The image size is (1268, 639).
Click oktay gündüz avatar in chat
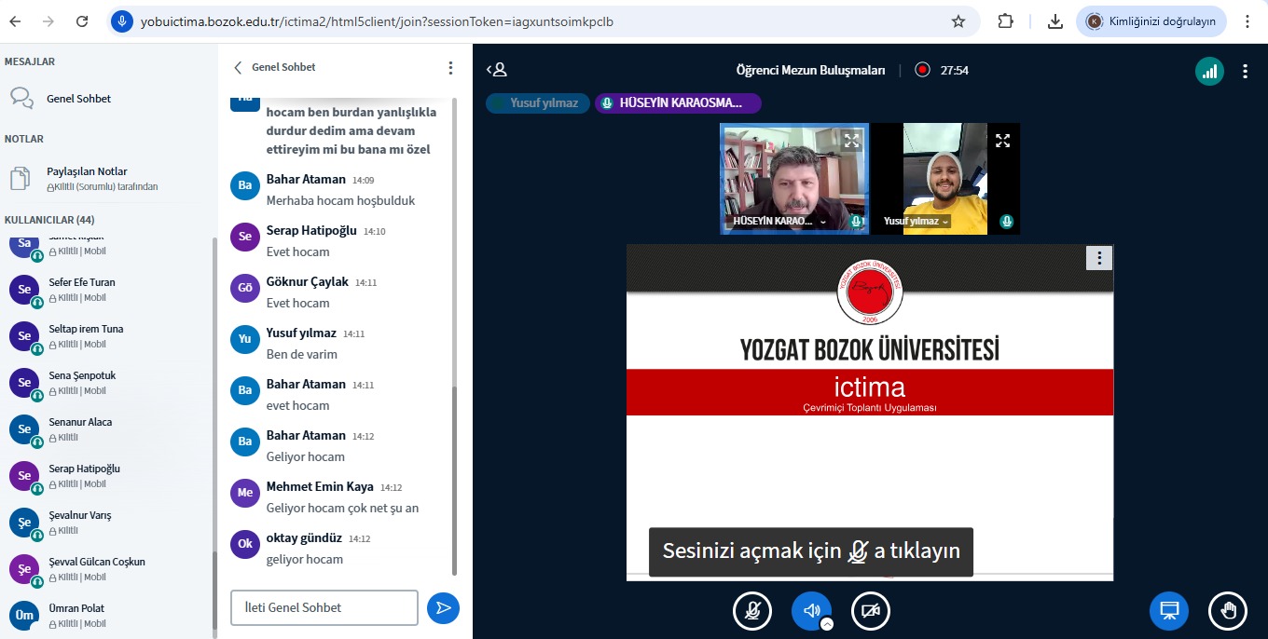pos(245,544)
